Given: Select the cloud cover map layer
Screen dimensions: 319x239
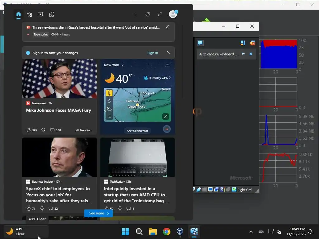Looking at the screenshot, I should click(109, 109).
